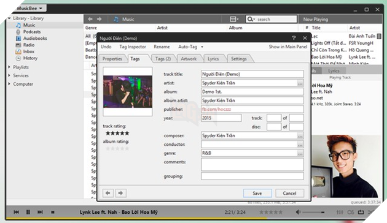Click the Cancel button

pyautogui.click(x=289, y=193)
